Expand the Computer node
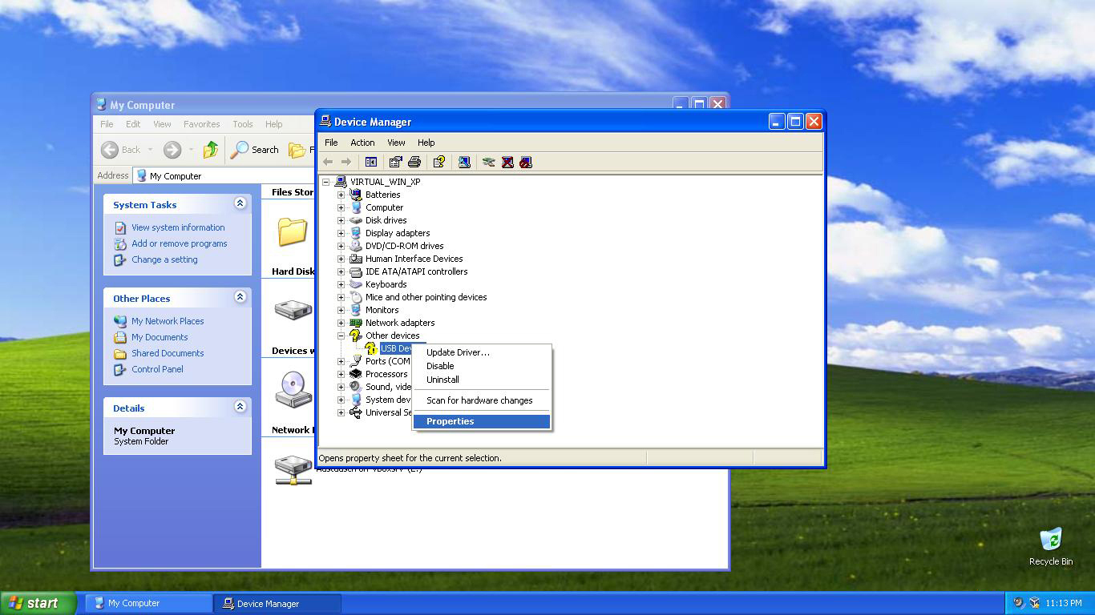The image size is (1095, 615). tap(341, 207)
